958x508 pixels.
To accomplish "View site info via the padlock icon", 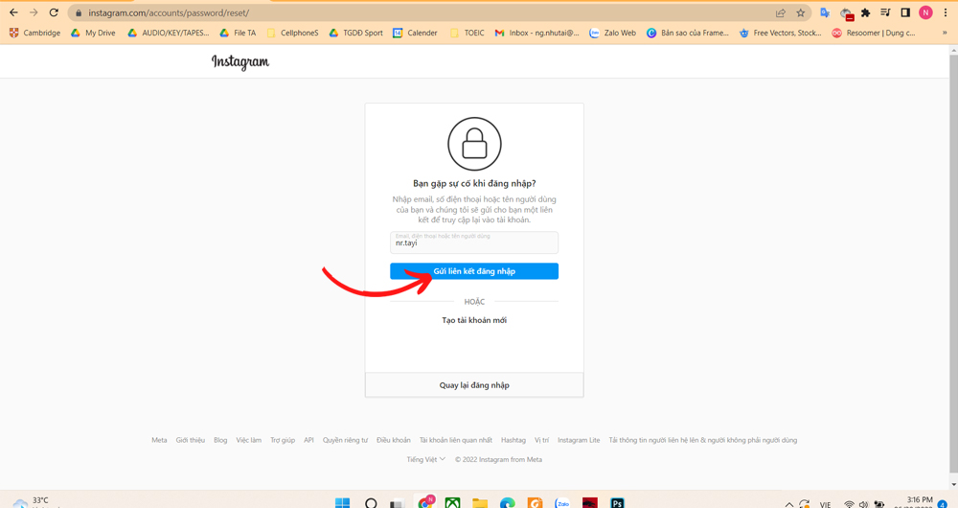I will (x=79, y=12).
